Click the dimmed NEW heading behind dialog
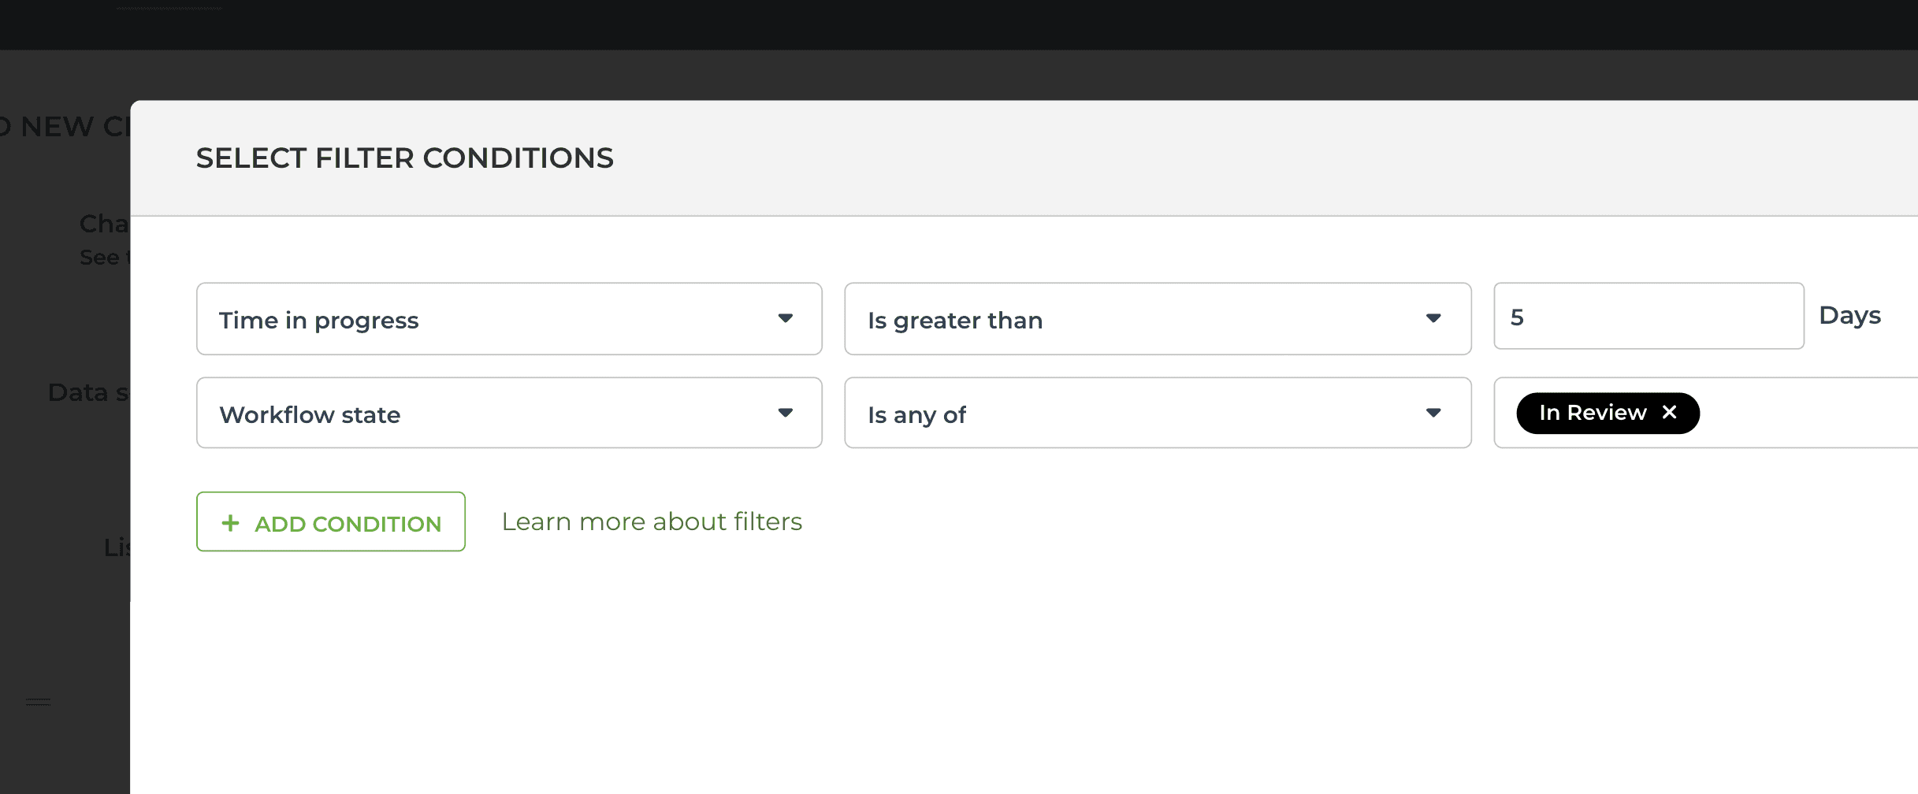This screenshot has width=1918, height=794. (57, 126)
